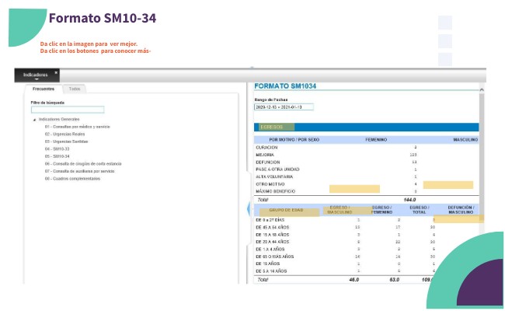The width and height of the screenshot is (505, 311).
Task: Click the 144.0 total value
Action: tap(409, 200)
